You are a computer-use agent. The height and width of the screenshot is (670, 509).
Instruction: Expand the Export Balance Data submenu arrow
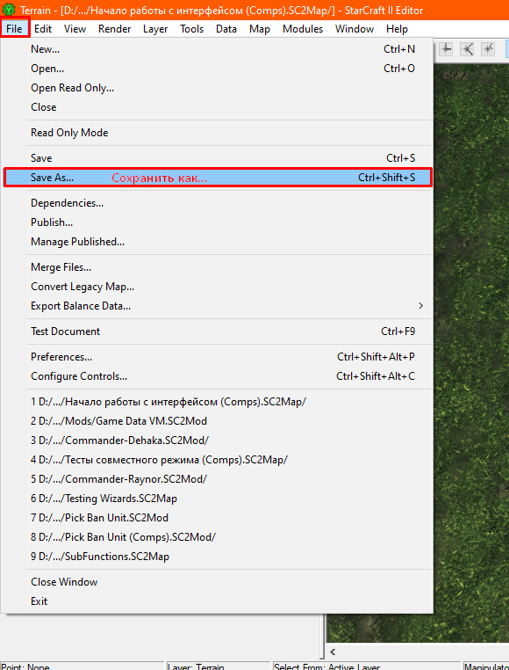pos(421,305)
